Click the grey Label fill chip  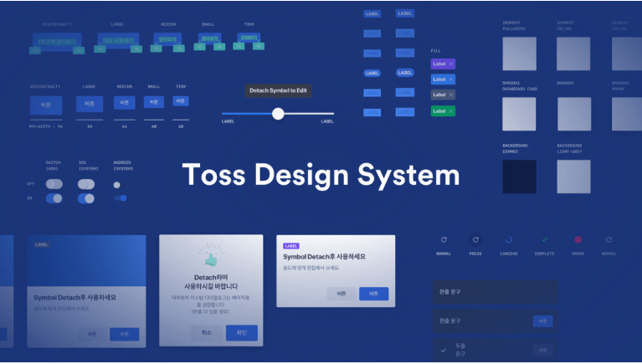click(x=443, y=95)
